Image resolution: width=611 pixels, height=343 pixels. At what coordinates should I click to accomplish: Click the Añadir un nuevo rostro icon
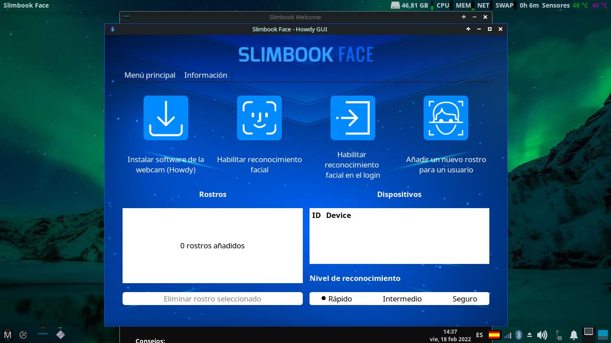pyautogui.click(x=446, y=118)
